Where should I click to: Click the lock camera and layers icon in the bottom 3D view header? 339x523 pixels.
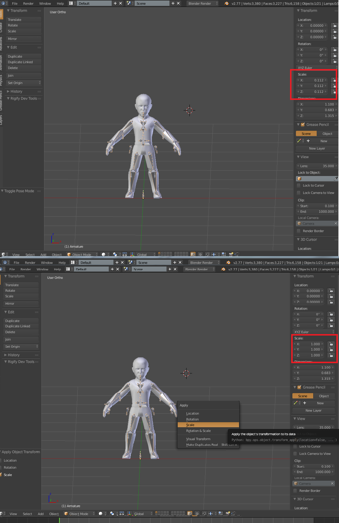pyautogui.click(x=189, y=514)
